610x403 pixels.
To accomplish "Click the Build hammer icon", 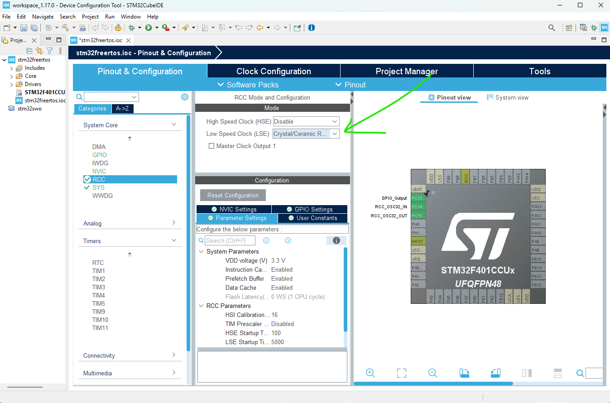I will pyautogui.click(x=65, y=28).
